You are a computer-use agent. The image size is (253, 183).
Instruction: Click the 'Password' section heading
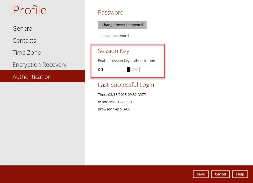[111, 13]
